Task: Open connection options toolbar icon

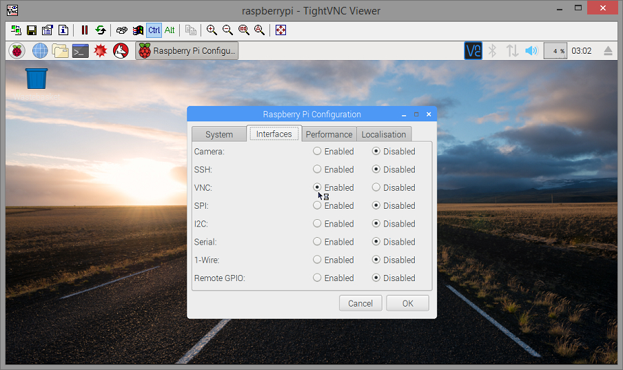Action: pos(48,30)
